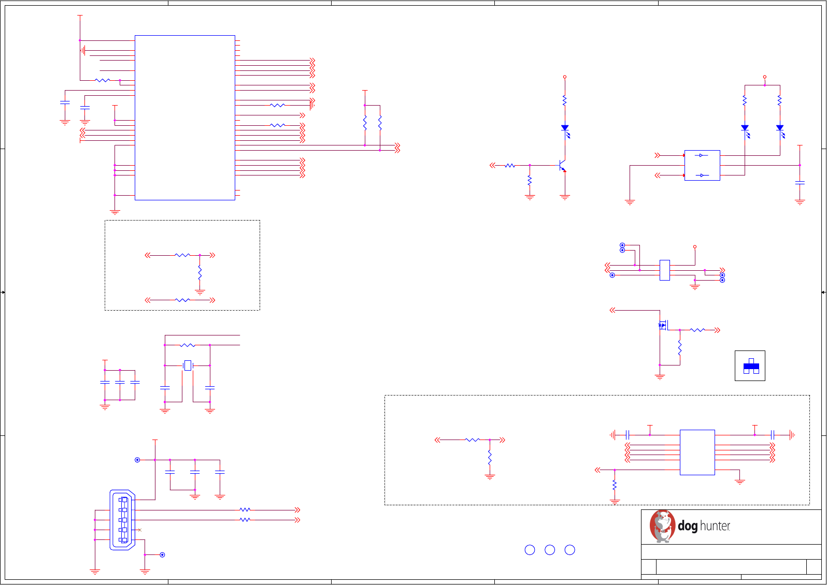
Task: Click the middle of three fiducial circles
Action: point(550,550)
